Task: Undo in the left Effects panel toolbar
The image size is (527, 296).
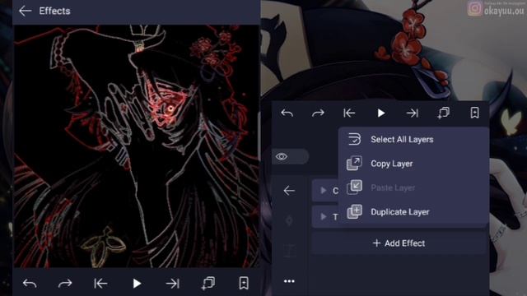Action: point(30,284)
